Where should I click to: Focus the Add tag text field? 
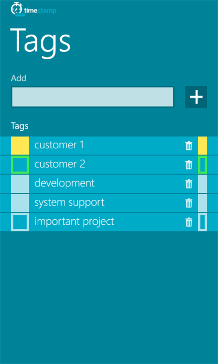92,97
